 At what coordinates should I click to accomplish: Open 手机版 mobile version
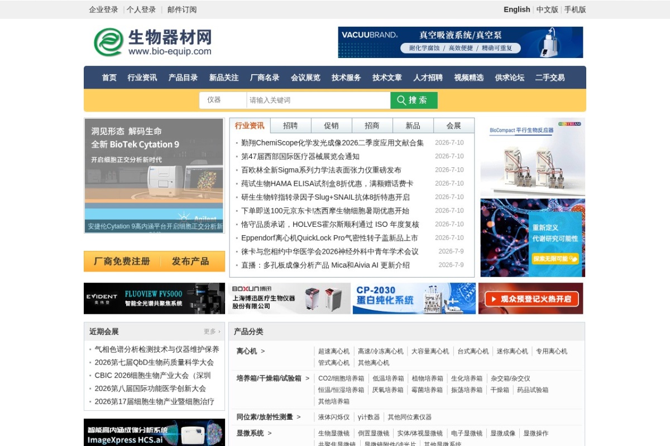pyautogui.click(x=575, y=9)
